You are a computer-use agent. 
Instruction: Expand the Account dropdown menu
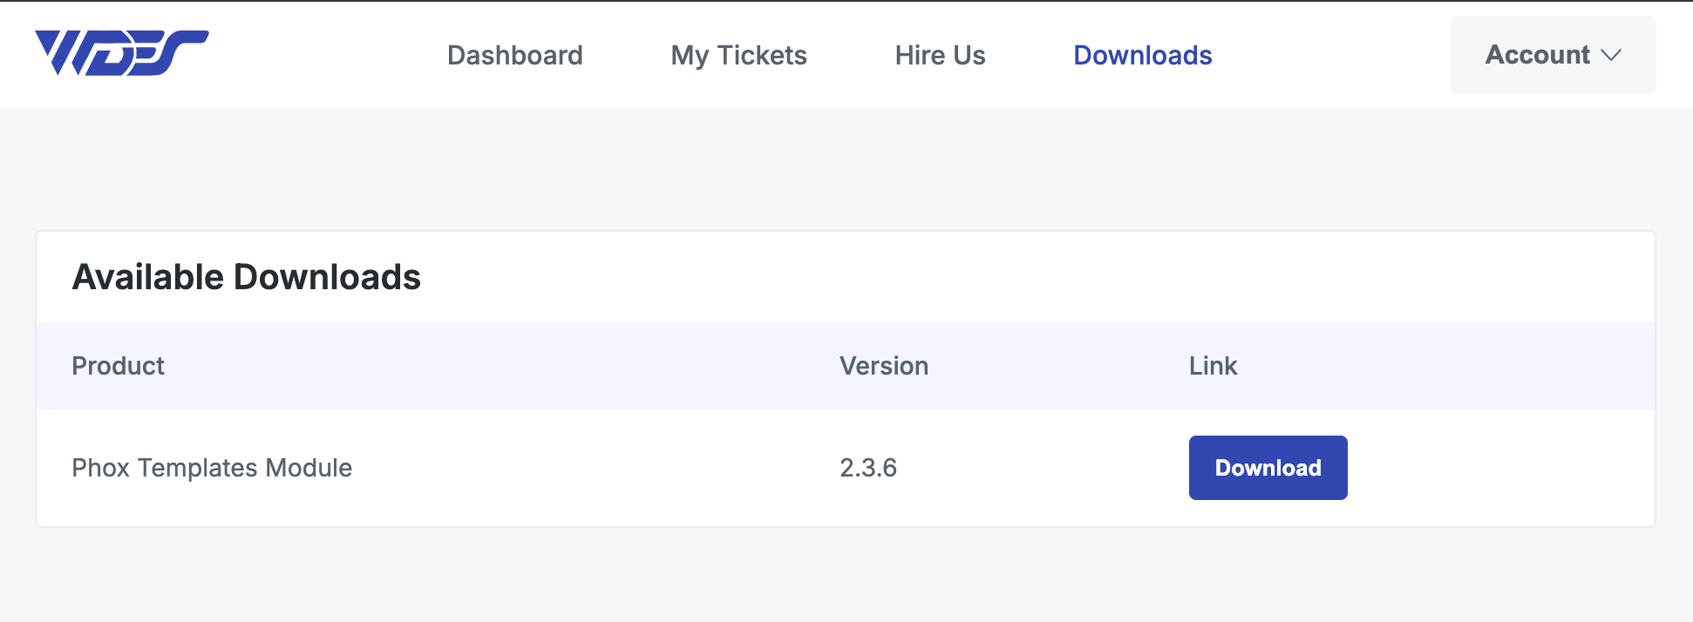point(1552,55)
